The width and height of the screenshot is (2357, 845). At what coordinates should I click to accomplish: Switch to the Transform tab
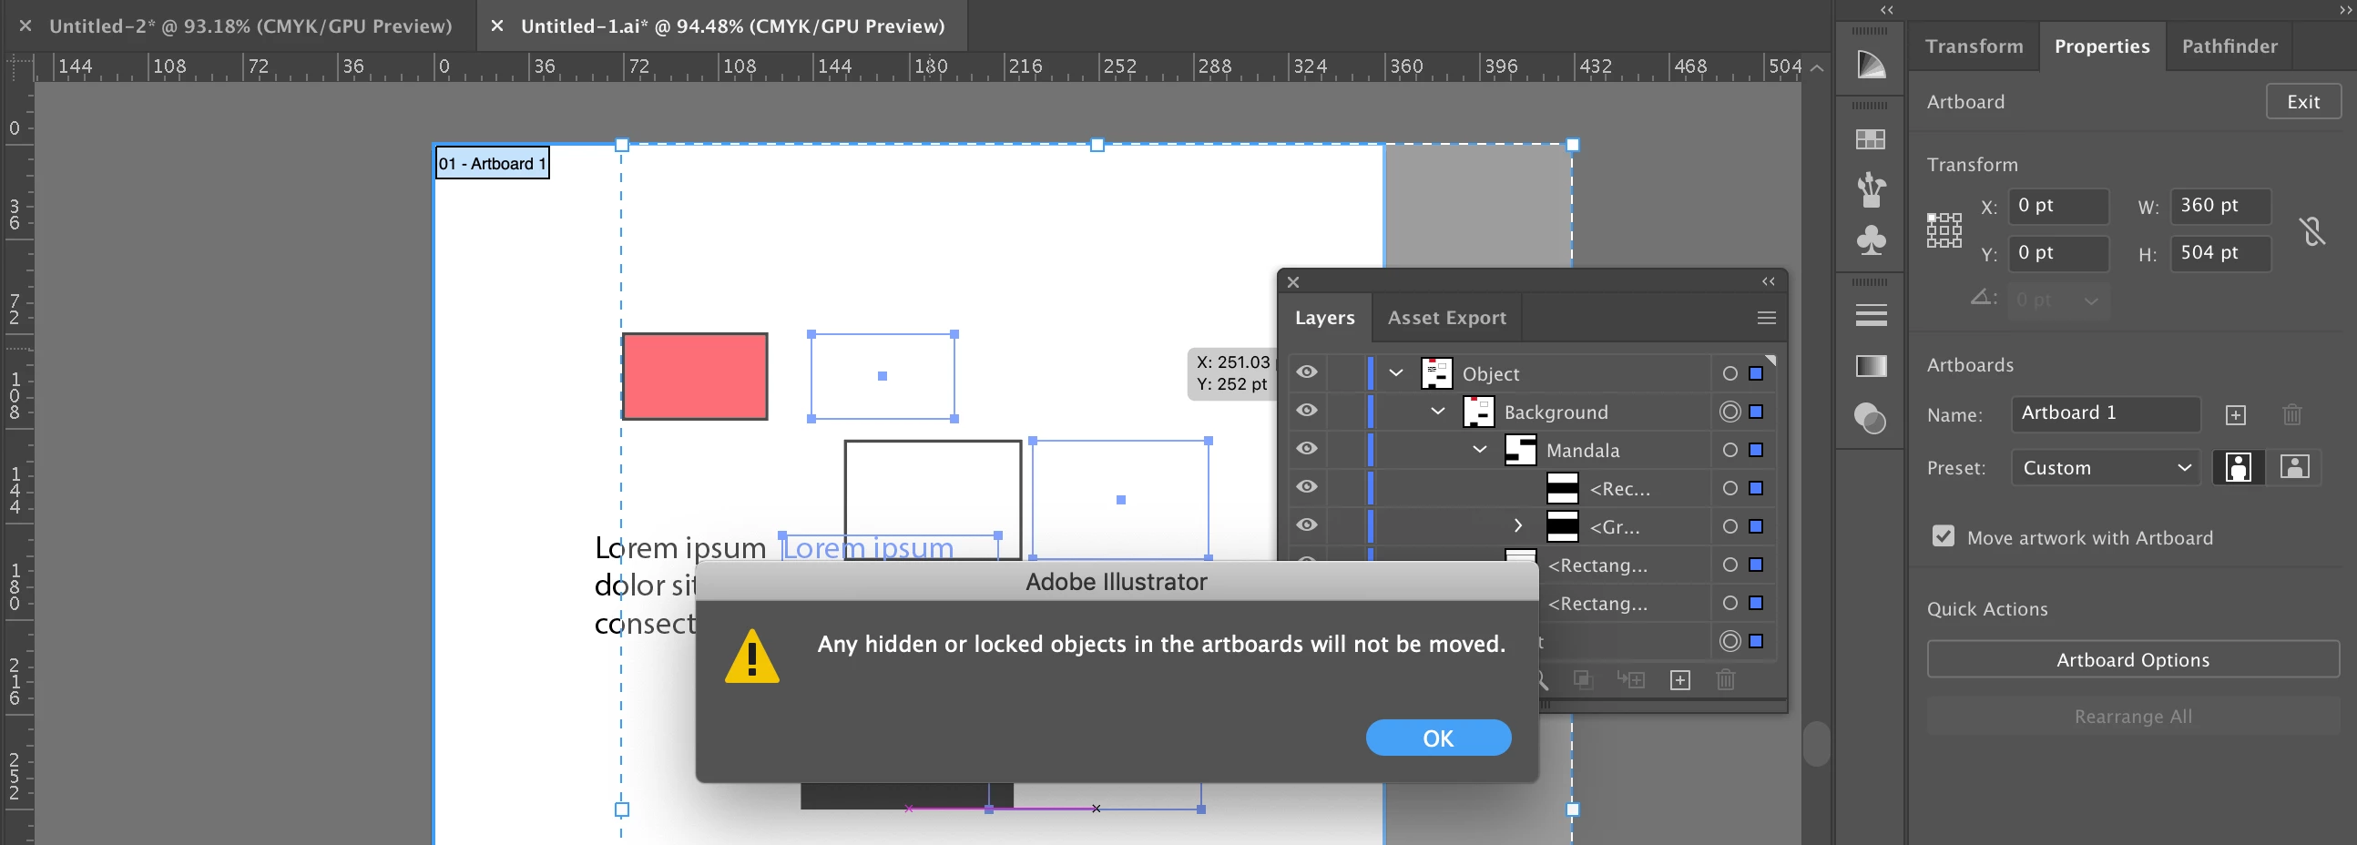pyautogui.click(x=1974, y=46)
